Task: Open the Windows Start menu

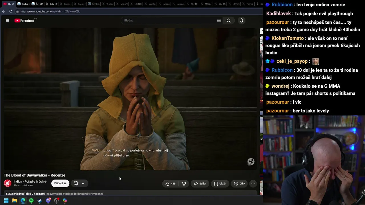Action: point(6,200)
